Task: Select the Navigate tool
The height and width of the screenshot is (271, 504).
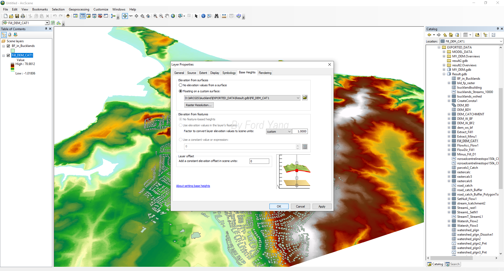Action: pos(125,16)
